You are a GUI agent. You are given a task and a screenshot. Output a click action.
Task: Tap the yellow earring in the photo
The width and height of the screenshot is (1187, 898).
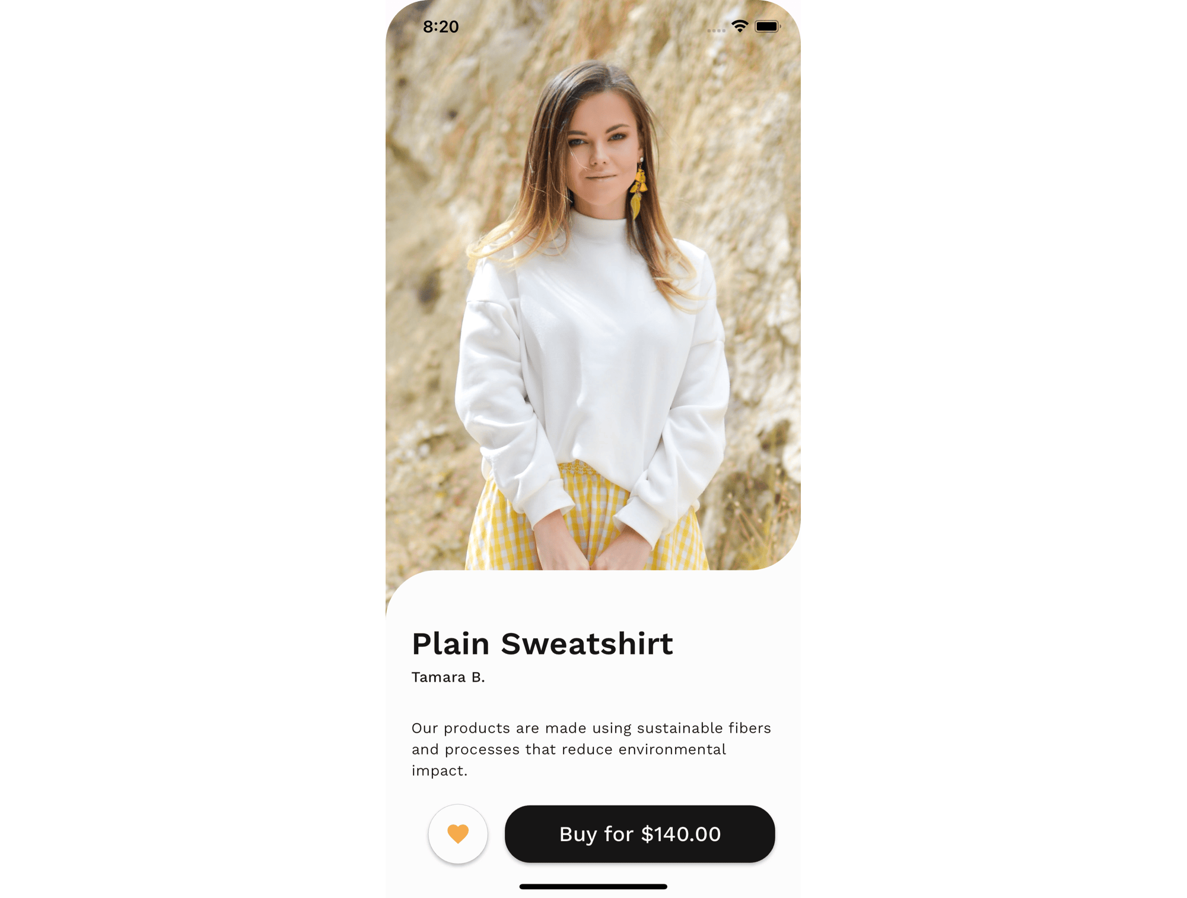click(638, 190)
